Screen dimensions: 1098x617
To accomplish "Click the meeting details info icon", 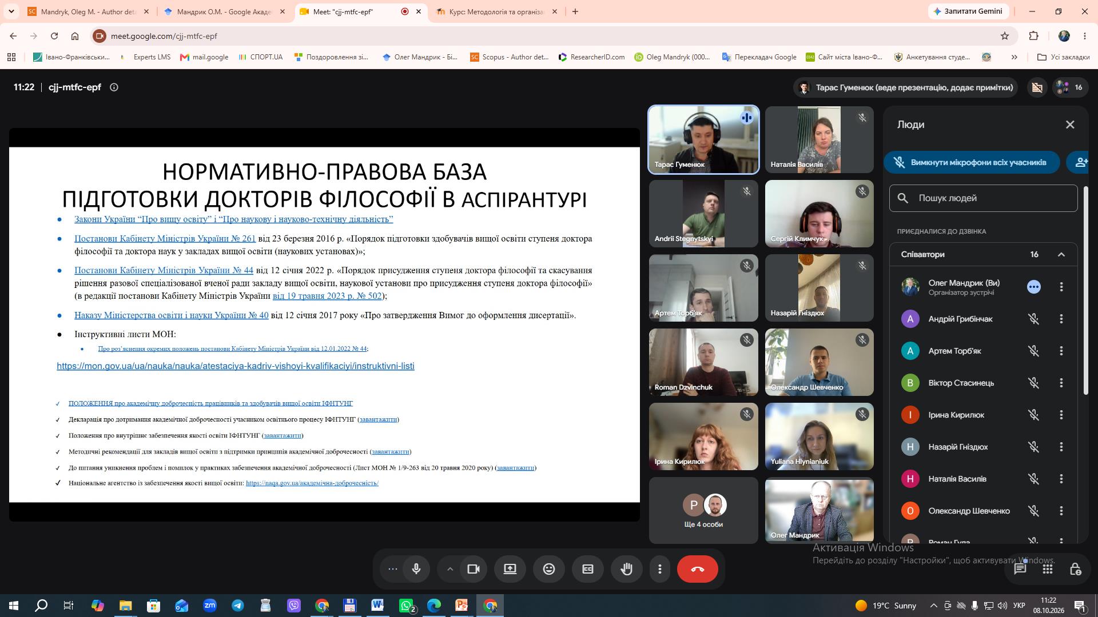I will pyautogui.click(x=114, y=87).
